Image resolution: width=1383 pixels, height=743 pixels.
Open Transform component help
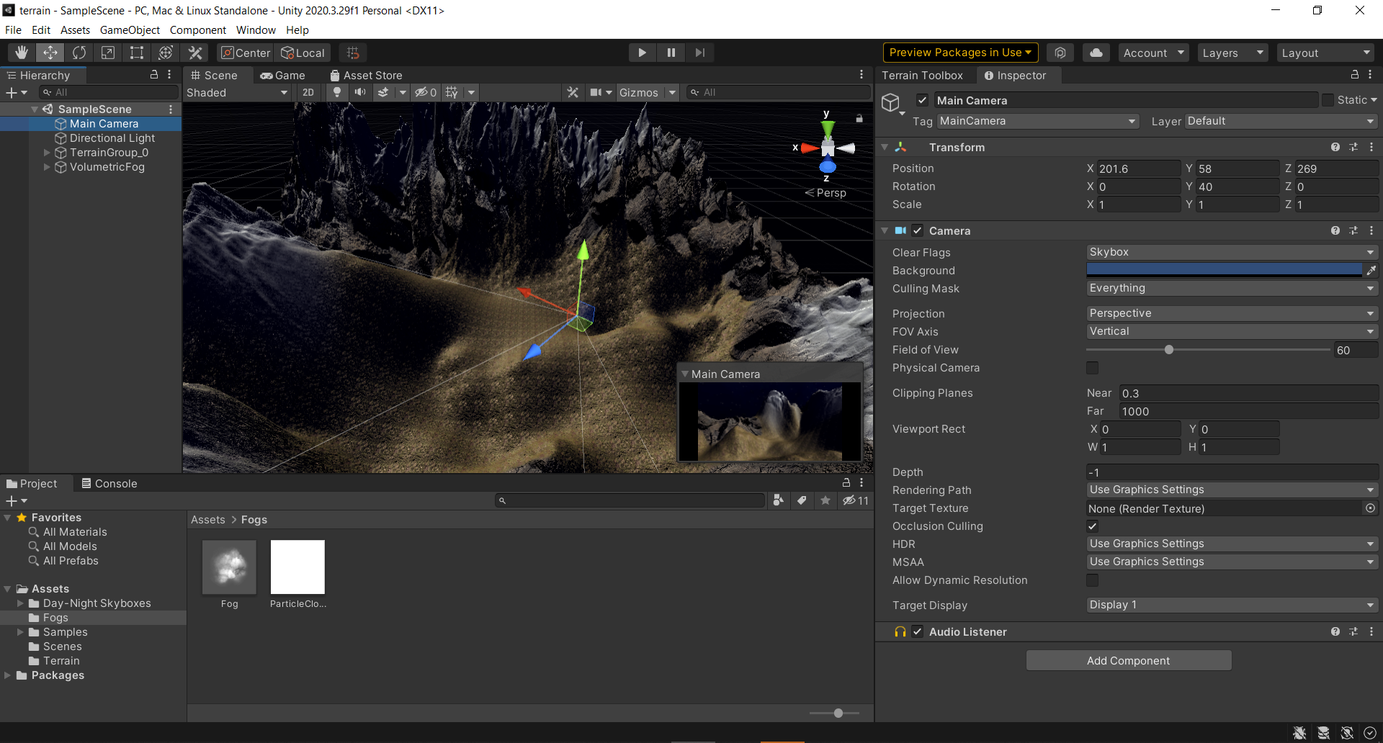1335,147
